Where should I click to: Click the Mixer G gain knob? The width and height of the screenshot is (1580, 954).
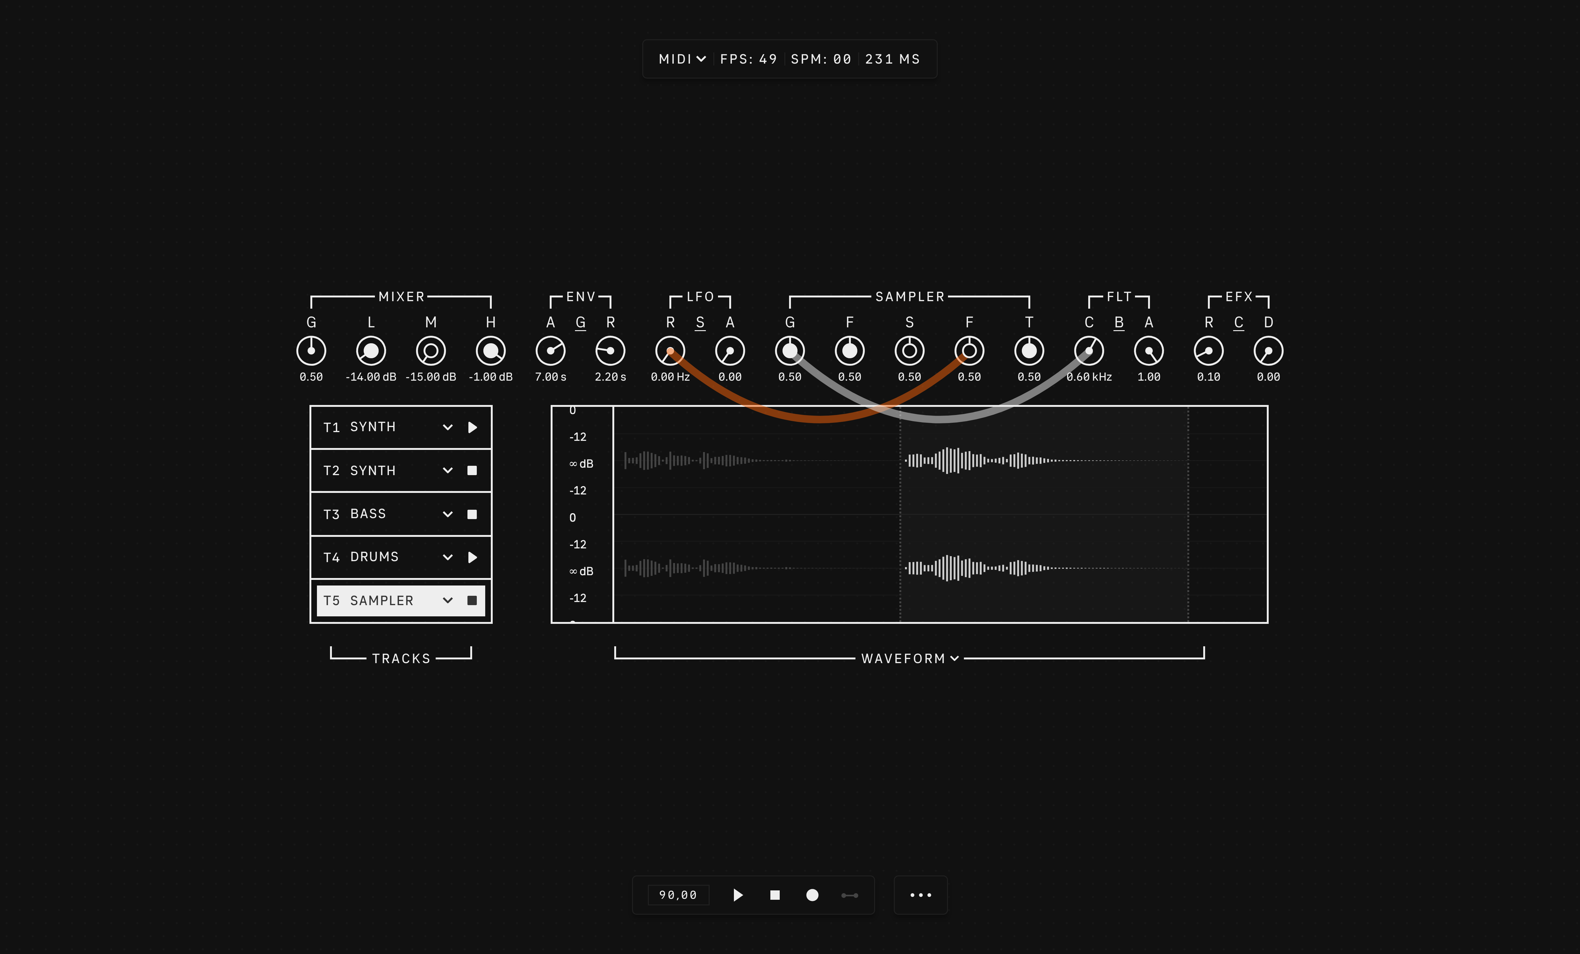[311, 351]
